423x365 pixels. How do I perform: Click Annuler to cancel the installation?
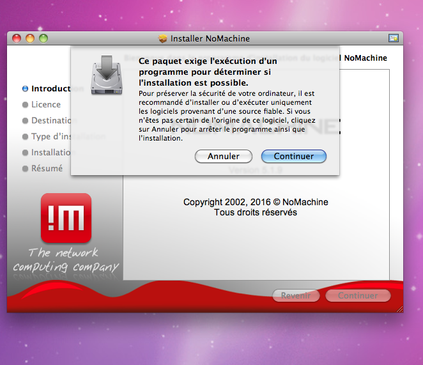pos(224,157)
